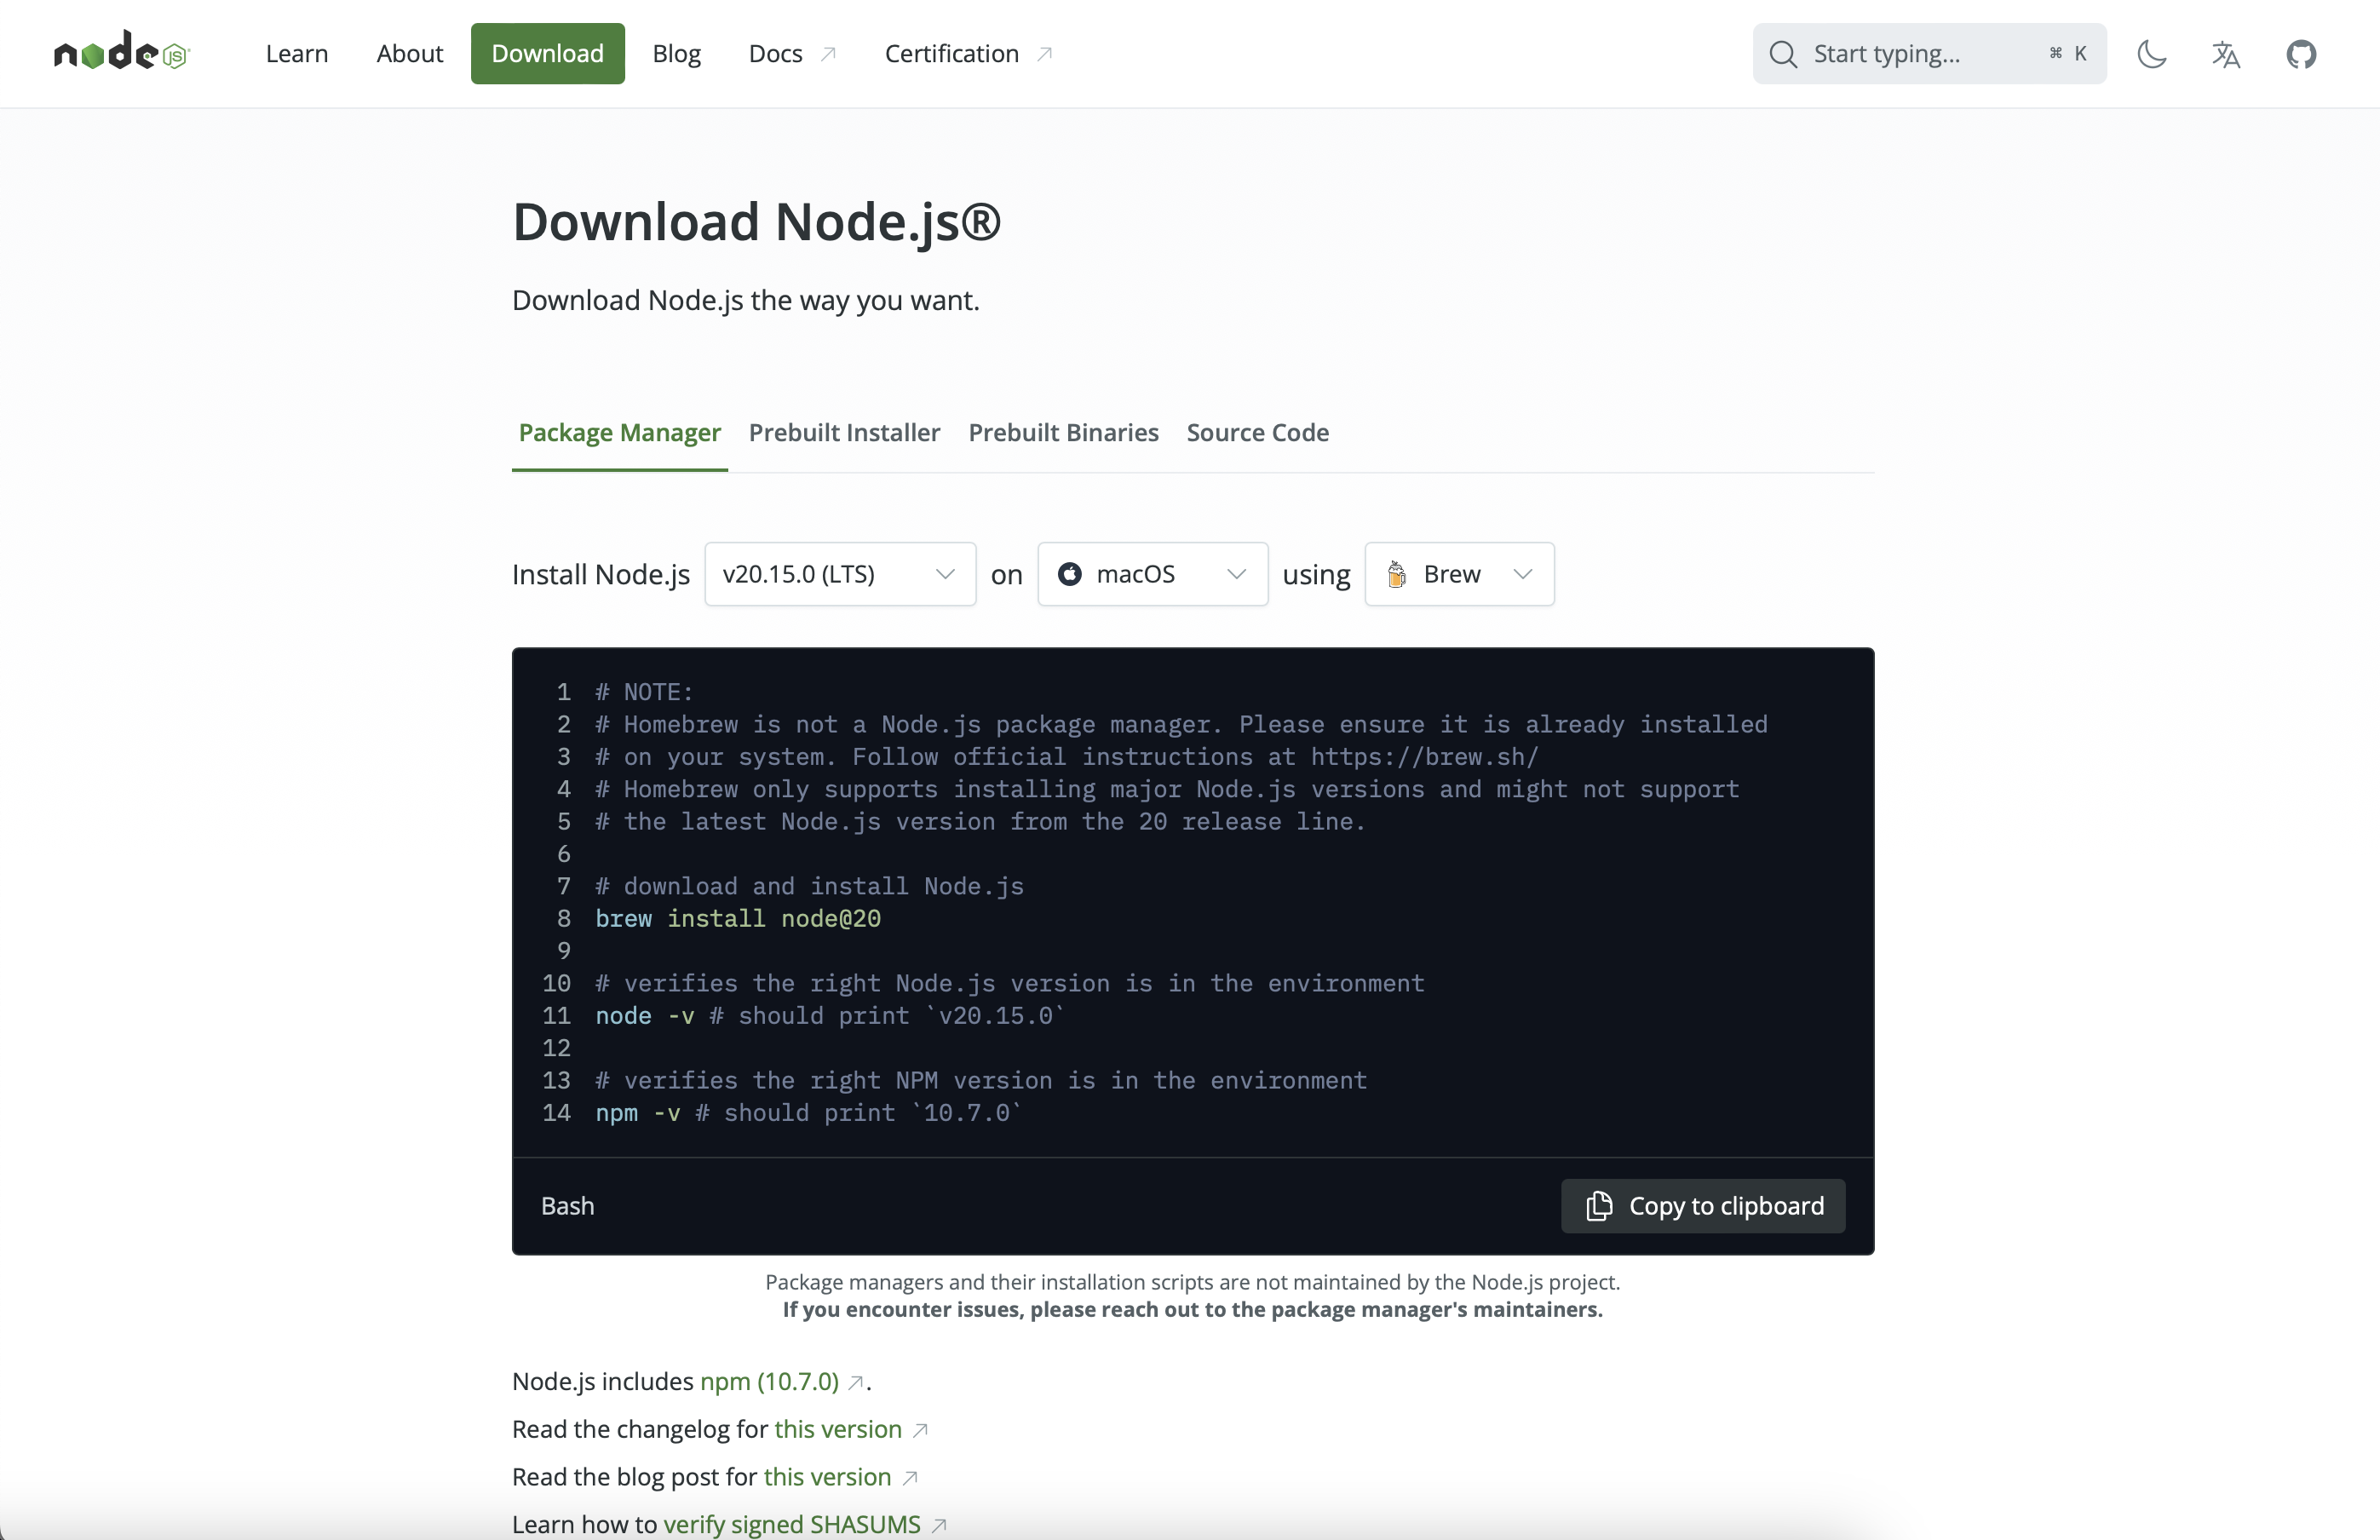Open the Certification nav link

pos(968,54)
